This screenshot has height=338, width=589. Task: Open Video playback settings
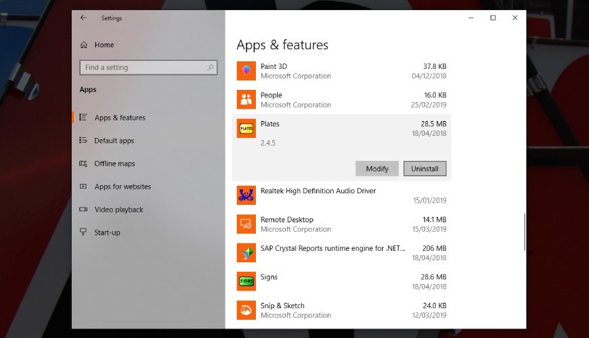coord(118,210)
